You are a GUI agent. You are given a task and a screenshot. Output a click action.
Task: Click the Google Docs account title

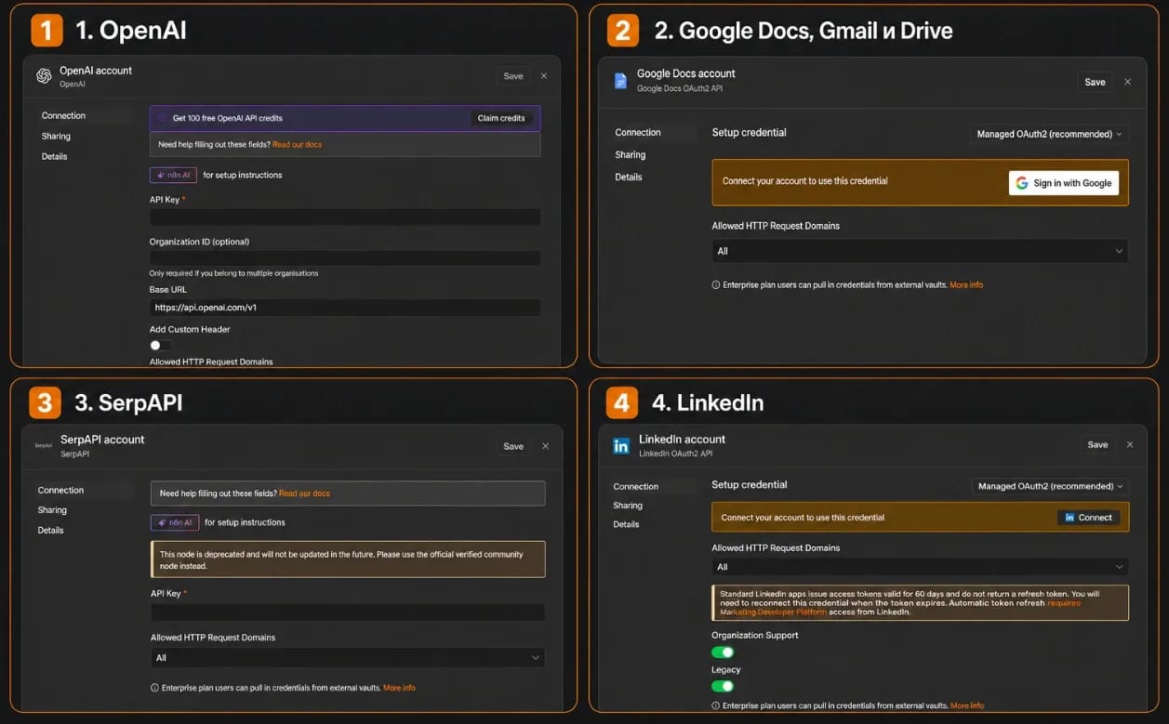pos(686,73)
